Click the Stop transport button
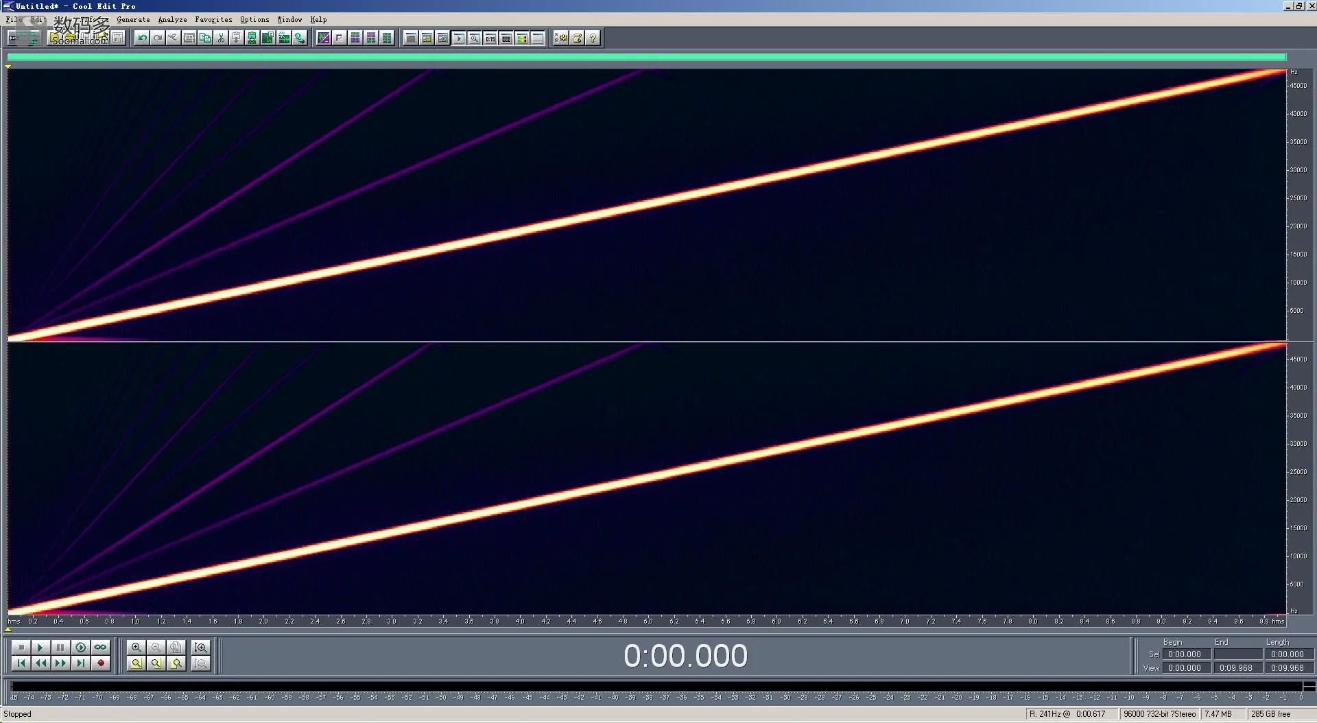The height and width of the screenshot is (723, 1317). click(21, 647)
